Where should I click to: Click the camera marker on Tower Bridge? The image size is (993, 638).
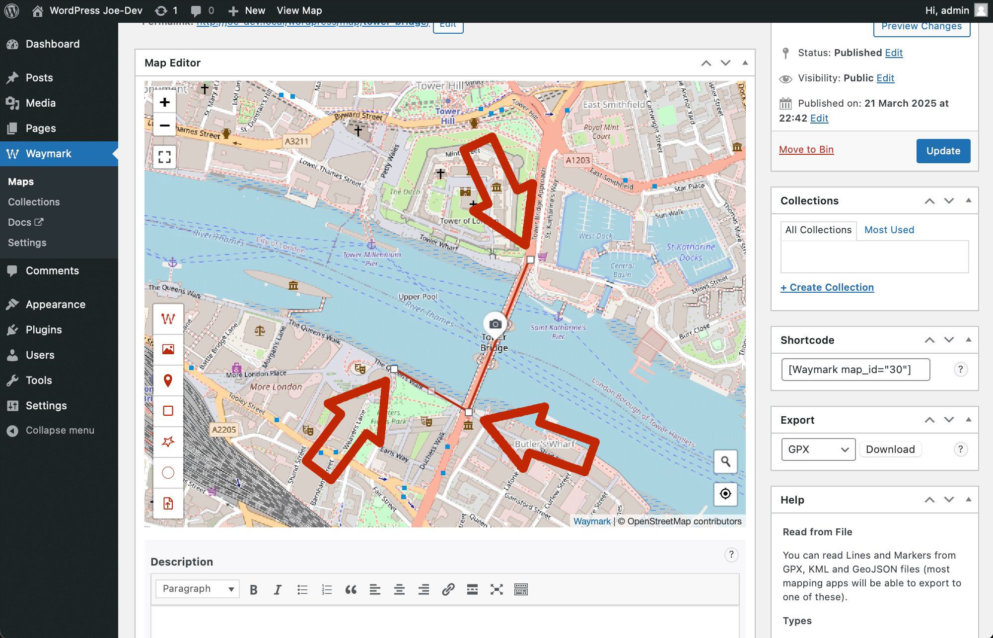(495, 324)
